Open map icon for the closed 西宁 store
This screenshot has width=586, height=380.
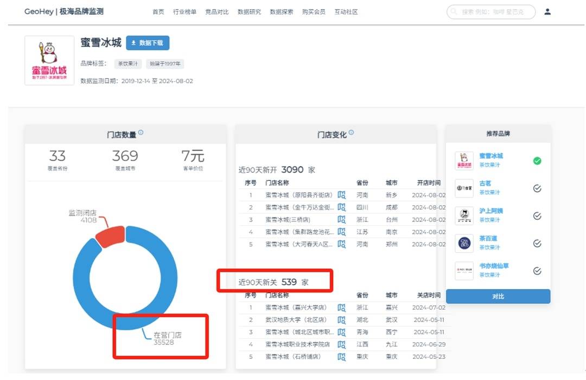[x=342, y=332]
